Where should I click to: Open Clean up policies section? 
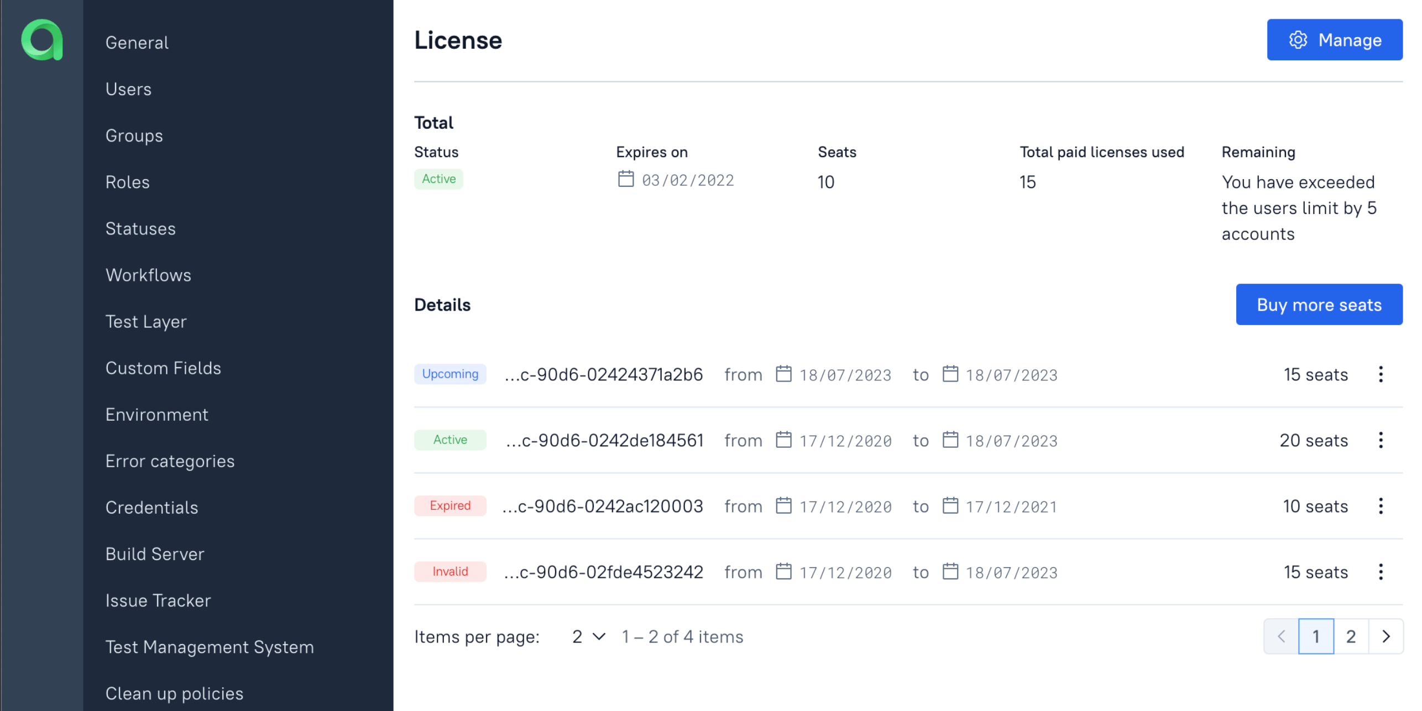(x=174, y=693)
